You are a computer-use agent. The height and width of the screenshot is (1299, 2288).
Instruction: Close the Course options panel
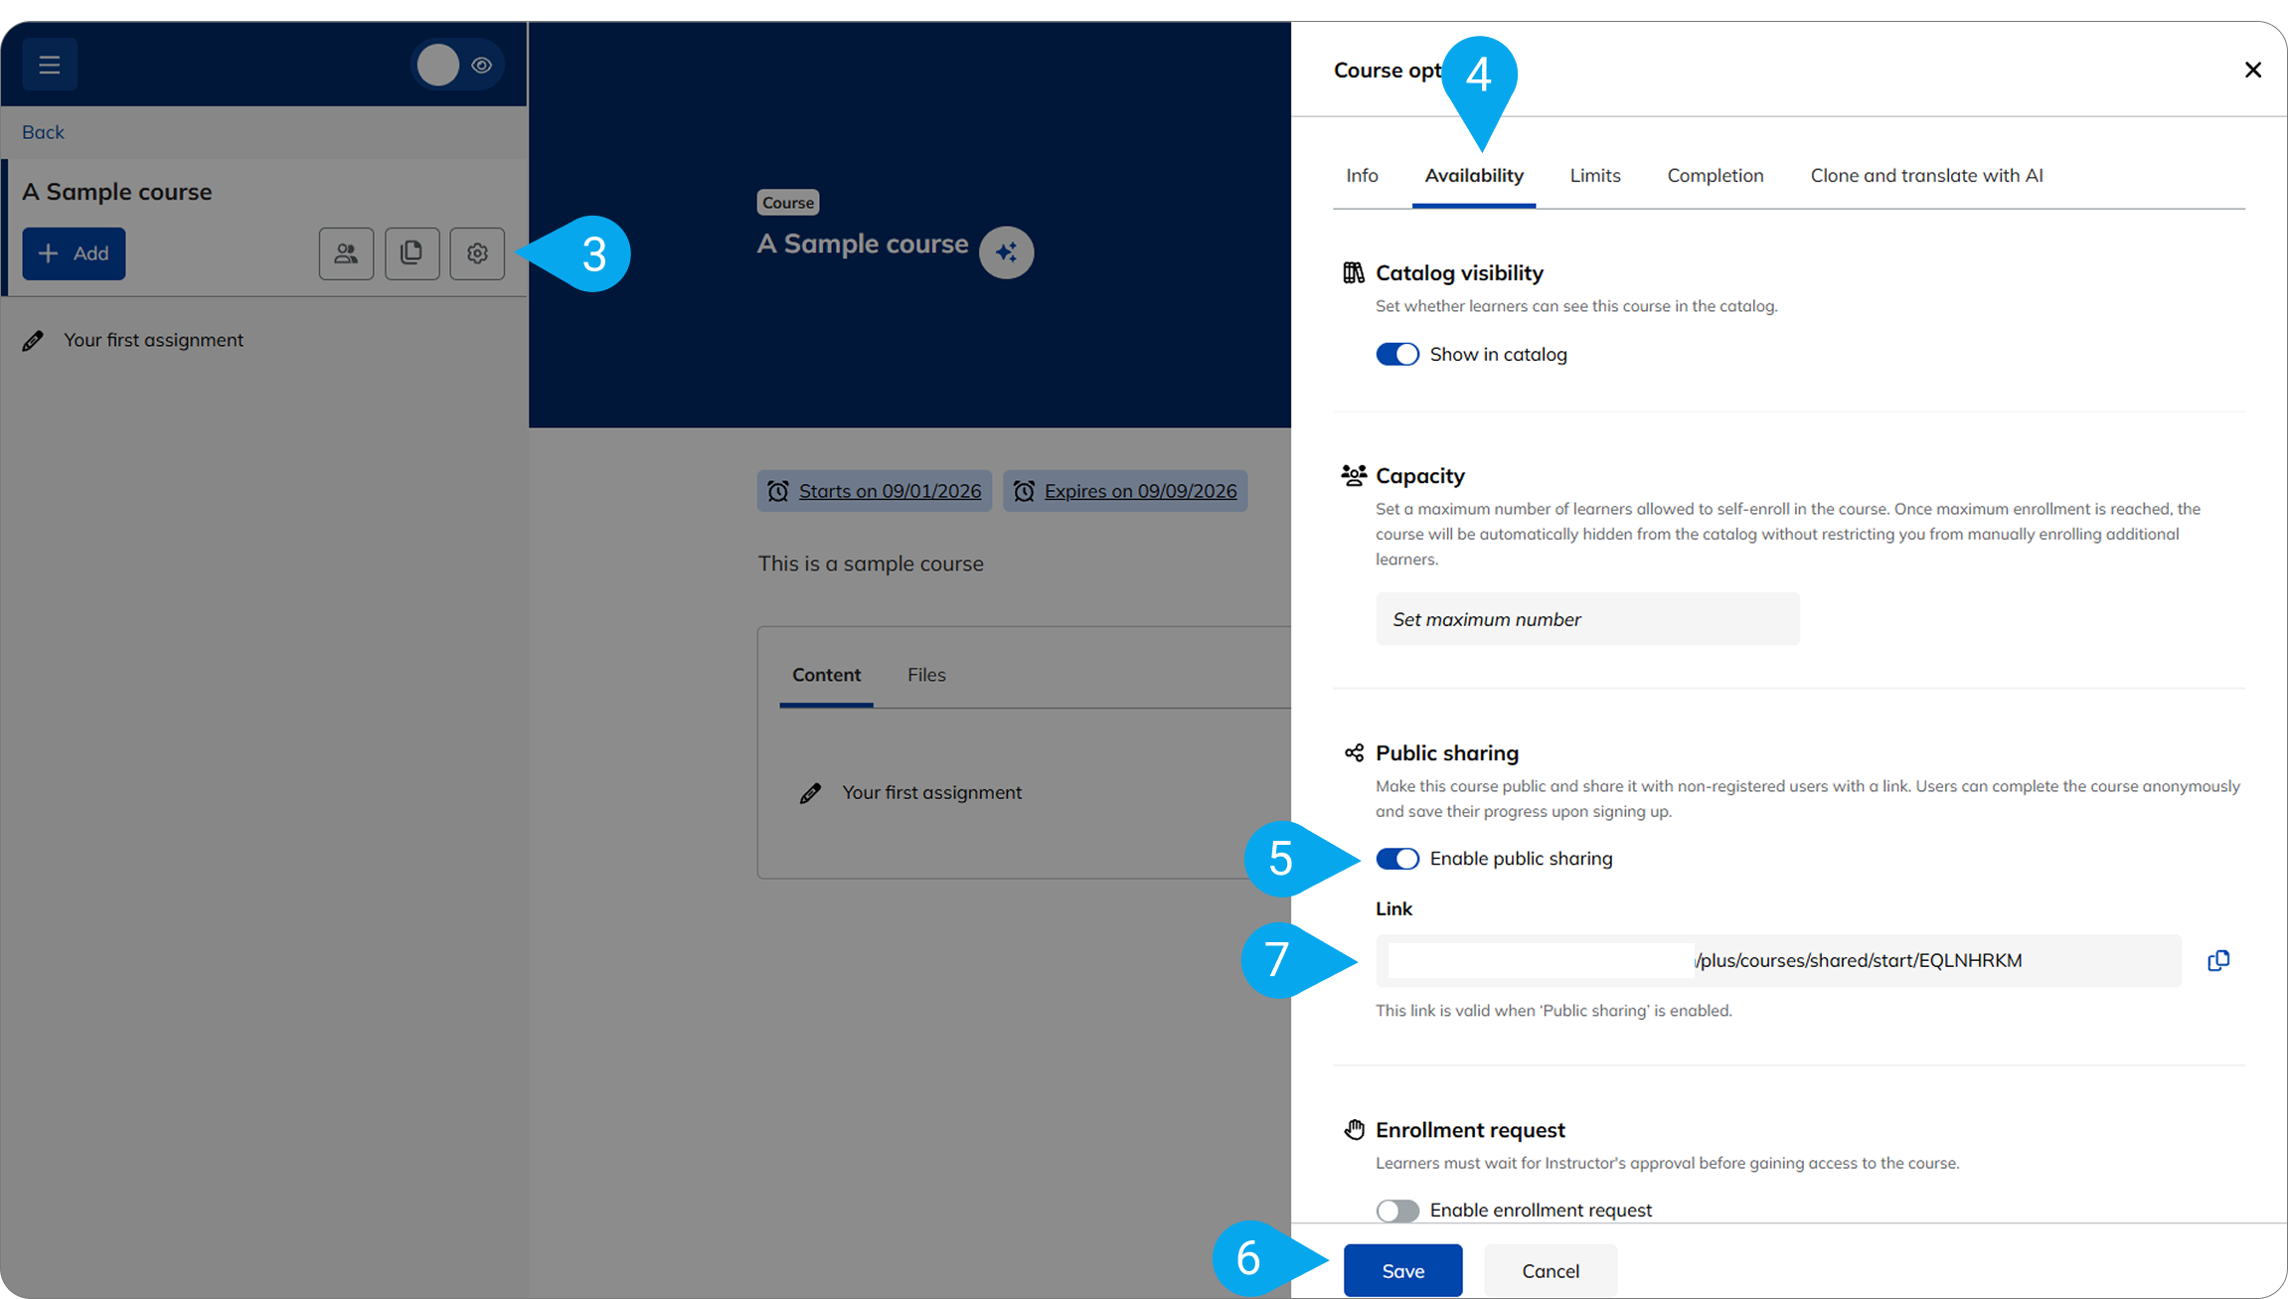tap(2253, 70)
